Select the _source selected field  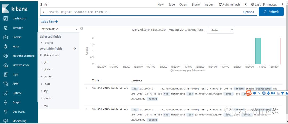click(x=49, y=43)
